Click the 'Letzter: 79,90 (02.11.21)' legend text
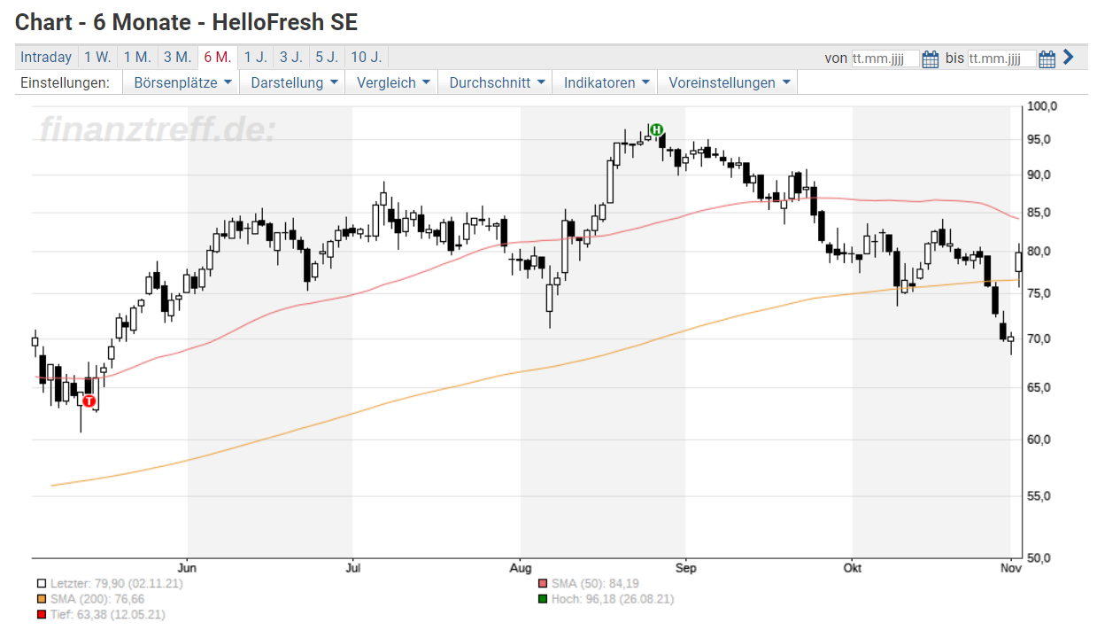 tap(117, 584)
